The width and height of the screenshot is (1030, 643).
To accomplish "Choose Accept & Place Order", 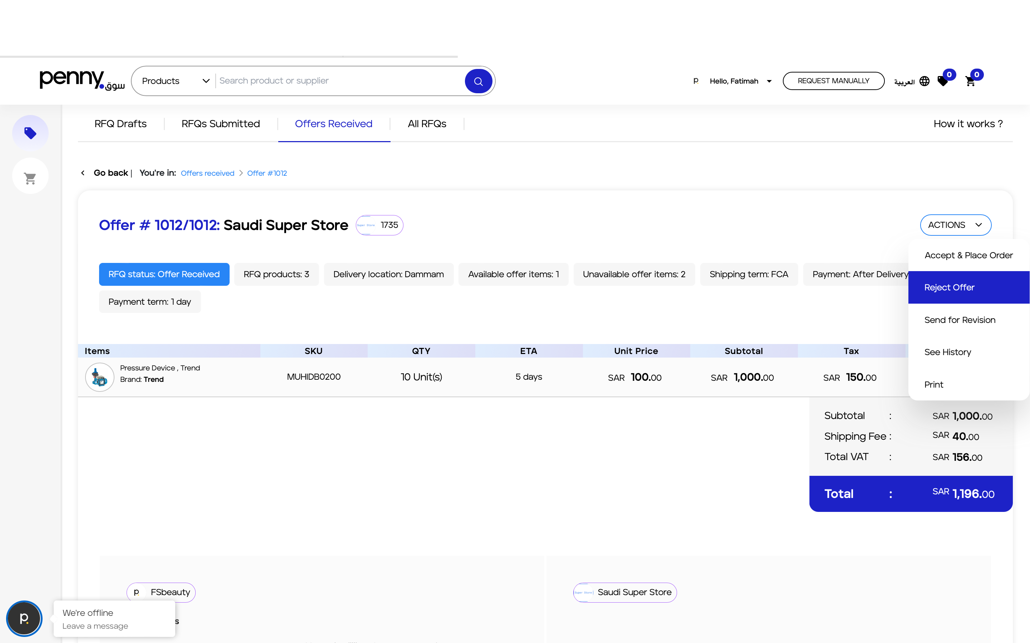I will [969, 255].
